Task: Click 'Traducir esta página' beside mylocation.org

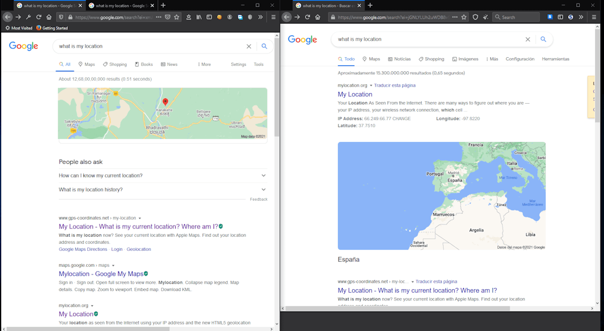Action: tap(395, 86)
